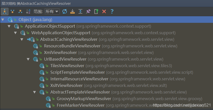Select WebApplicationObjectSupport in the tree
Image resolution: width=213 pixels, height=110 pixels.
(x=61, y=33)
